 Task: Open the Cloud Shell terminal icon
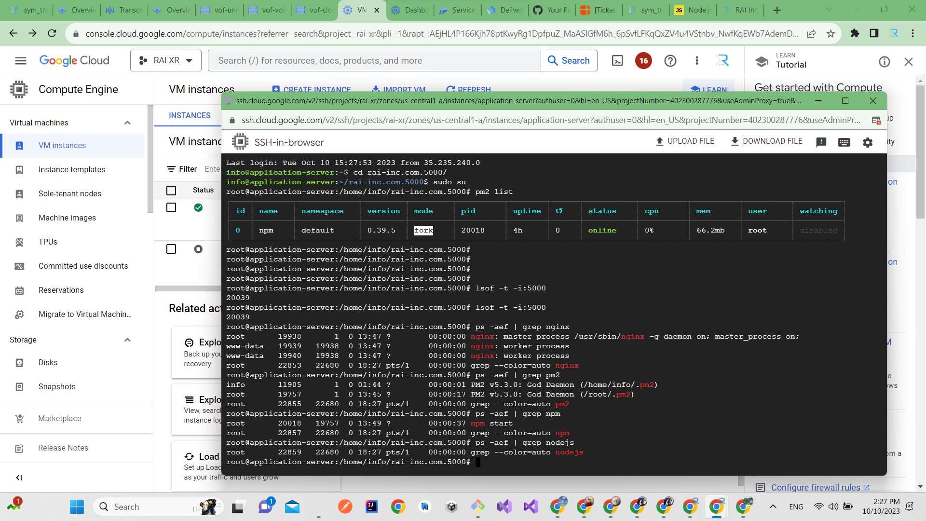(617, 60)
